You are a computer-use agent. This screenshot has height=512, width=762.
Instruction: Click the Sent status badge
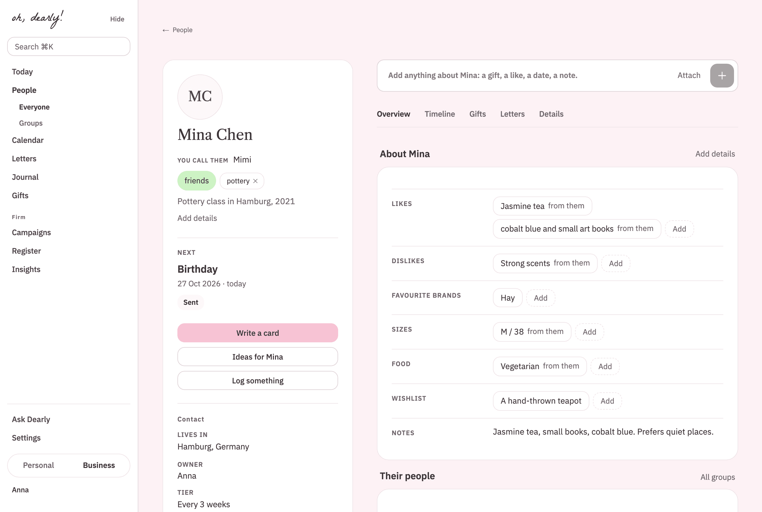(x=191, y=302)
